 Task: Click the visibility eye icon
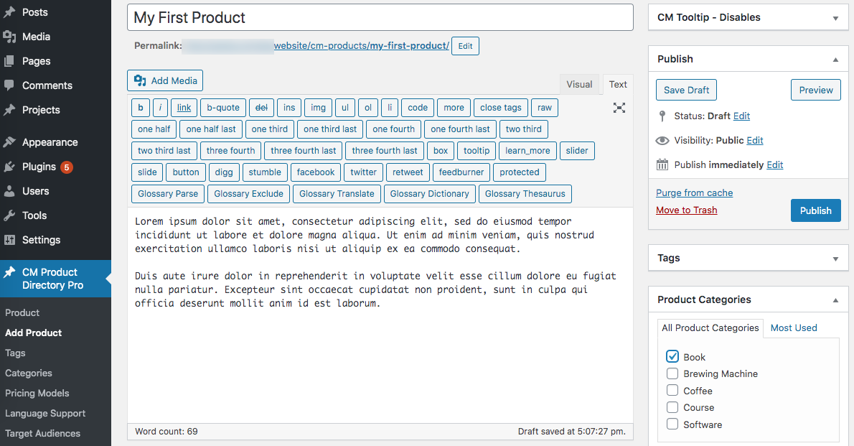[x=662, y=141]
